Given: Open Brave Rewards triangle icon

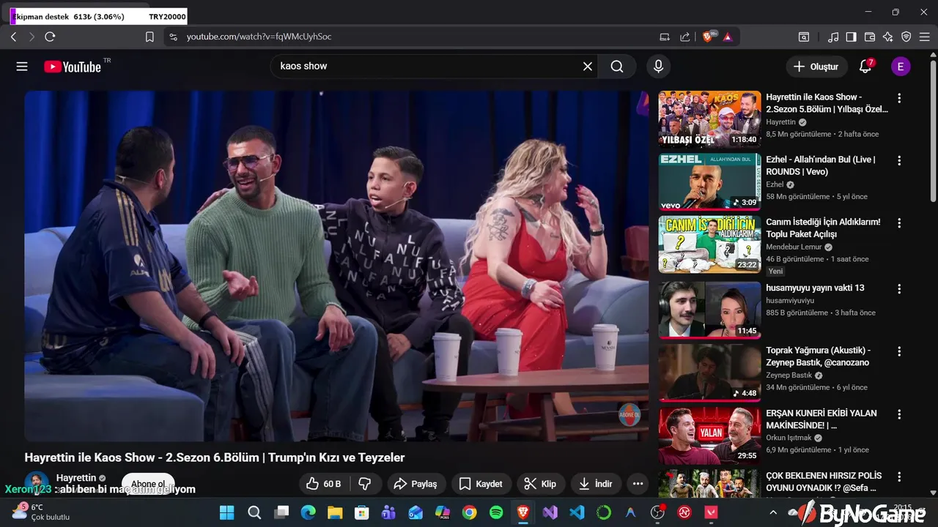Looking at the screenshot, I should tap(728, 37).
